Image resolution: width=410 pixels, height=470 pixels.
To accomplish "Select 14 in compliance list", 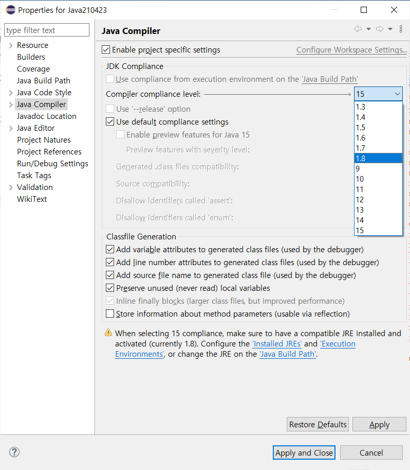I will pyautogui.click(x=378, y=220).
